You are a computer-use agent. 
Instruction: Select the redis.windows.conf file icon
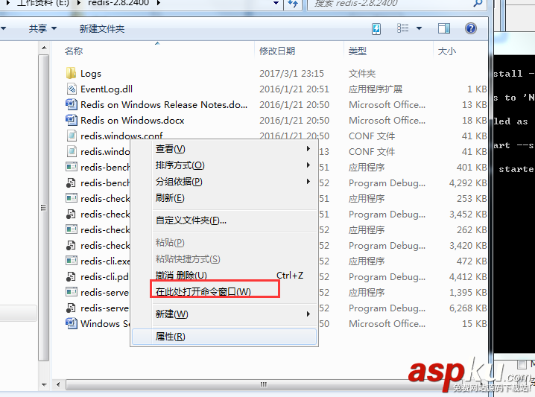[71, 136]
